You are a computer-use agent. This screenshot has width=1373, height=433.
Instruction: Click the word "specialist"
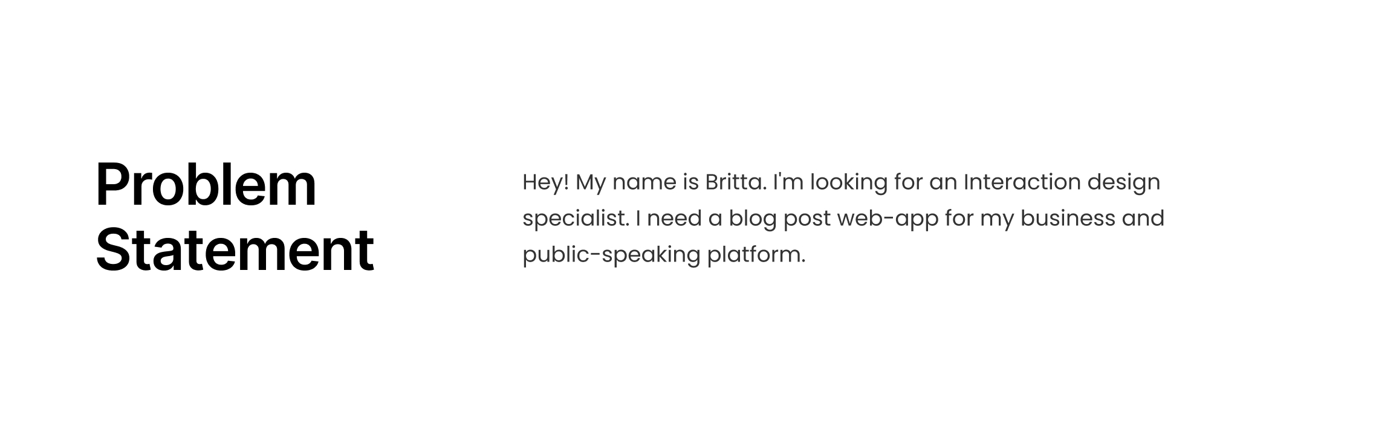(x=574, y=219)
